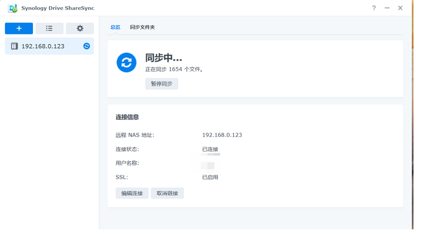Click the help question mark icon
This screenshot has width=425, height=236.
tap(374, 8)
